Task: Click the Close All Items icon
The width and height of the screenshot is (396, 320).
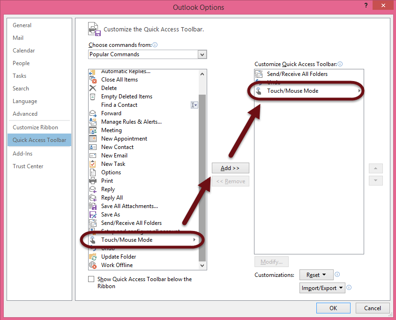Action: [93, 80]
